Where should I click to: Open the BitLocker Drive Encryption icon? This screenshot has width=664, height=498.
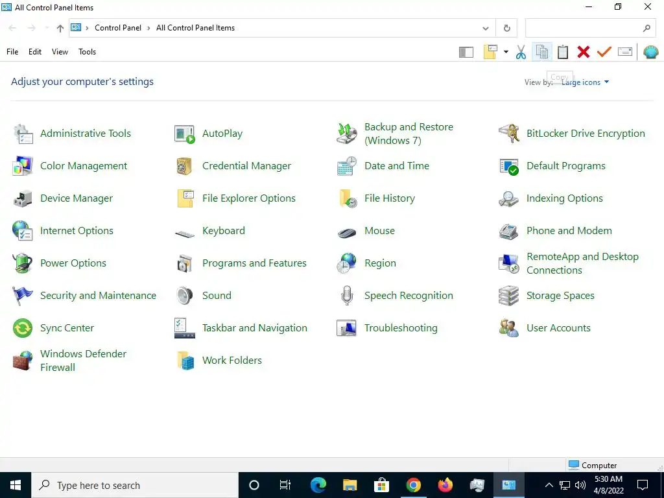coord(508,134)
